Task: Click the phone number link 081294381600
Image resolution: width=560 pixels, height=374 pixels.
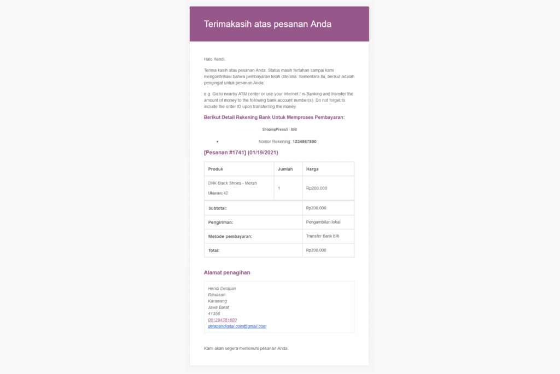Action: click(222, 320)
